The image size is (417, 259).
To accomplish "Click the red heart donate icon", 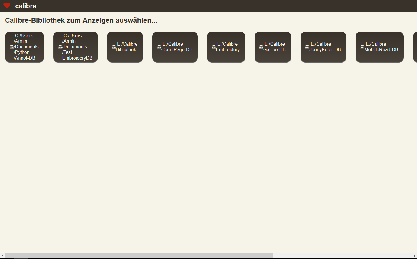I will point(7,6).
